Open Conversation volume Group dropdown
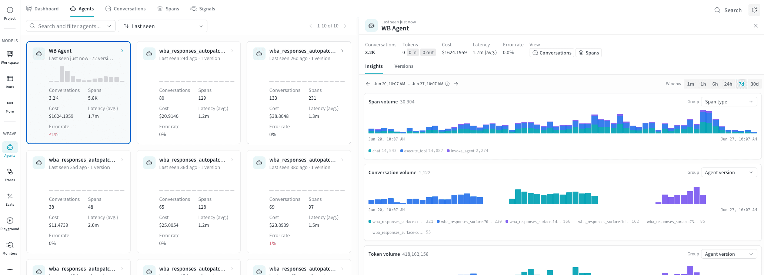Screen dimensions: 764x275 (x=729, y=172)
